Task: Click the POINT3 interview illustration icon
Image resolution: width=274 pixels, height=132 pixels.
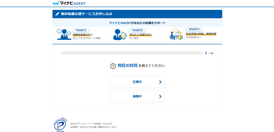Action: (x=176, y=34)
